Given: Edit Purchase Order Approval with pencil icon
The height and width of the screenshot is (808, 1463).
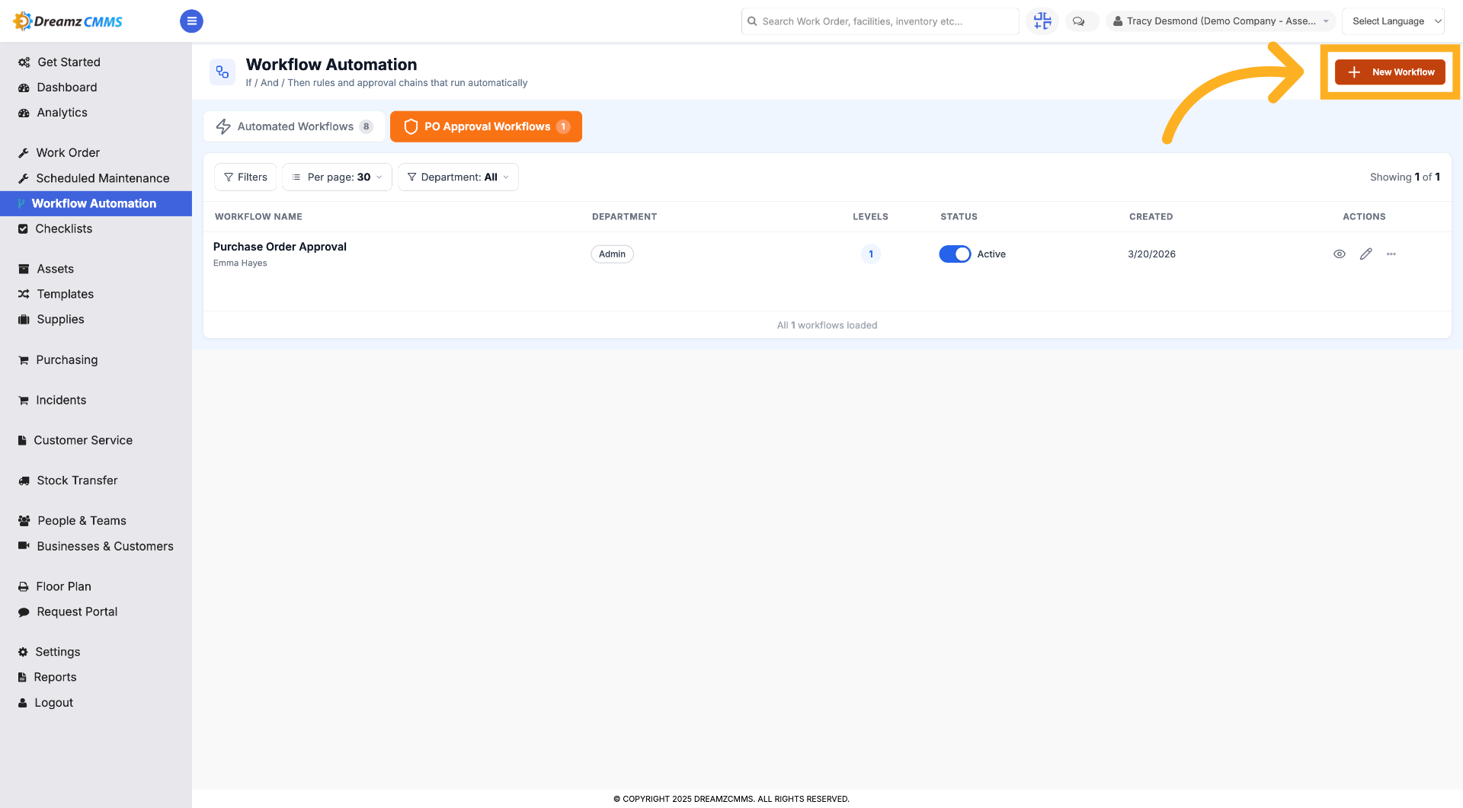Looking at the screenshot, I should click(x=1365, y=254).
